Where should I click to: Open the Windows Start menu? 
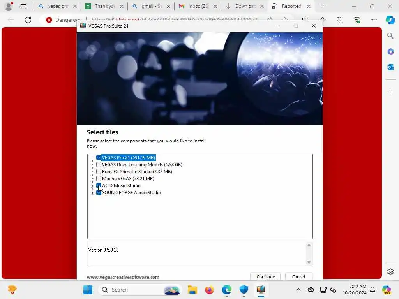[x=88, y=290]
